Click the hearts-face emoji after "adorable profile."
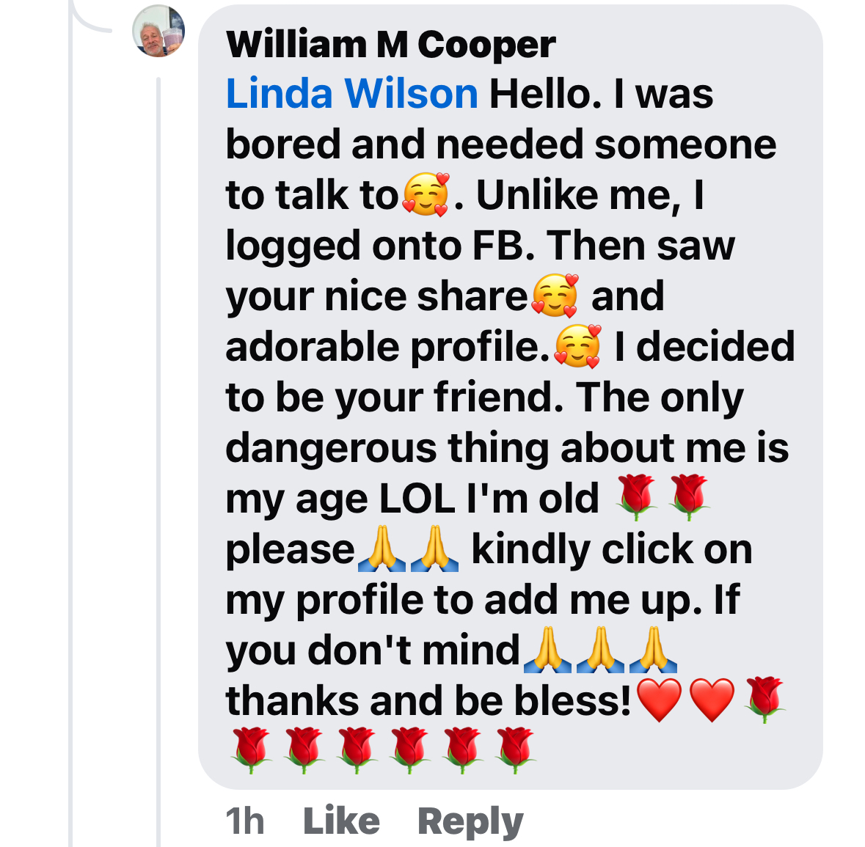The height and width of the screenshot is (847, 865). click(x=577, y=346)
